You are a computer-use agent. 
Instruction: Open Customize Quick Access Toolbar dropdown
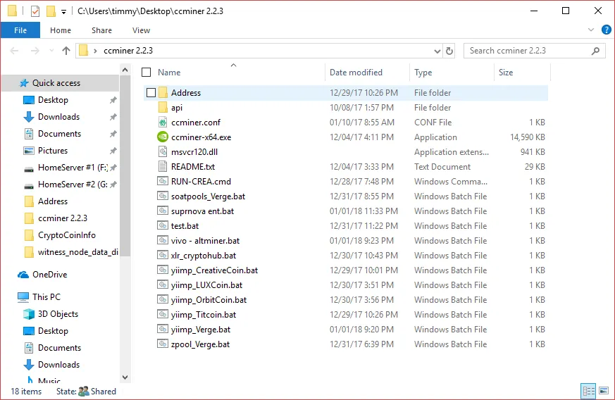click(63, 12)
